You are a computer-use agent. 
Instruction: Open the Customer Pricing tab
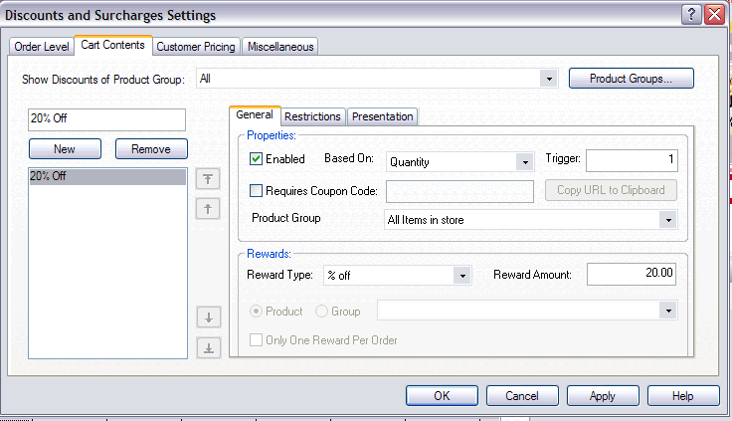click(x=196, y=47)
